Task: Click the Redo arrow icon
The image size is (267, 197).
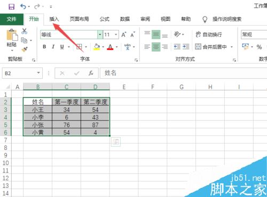Action: click(37, 7)
